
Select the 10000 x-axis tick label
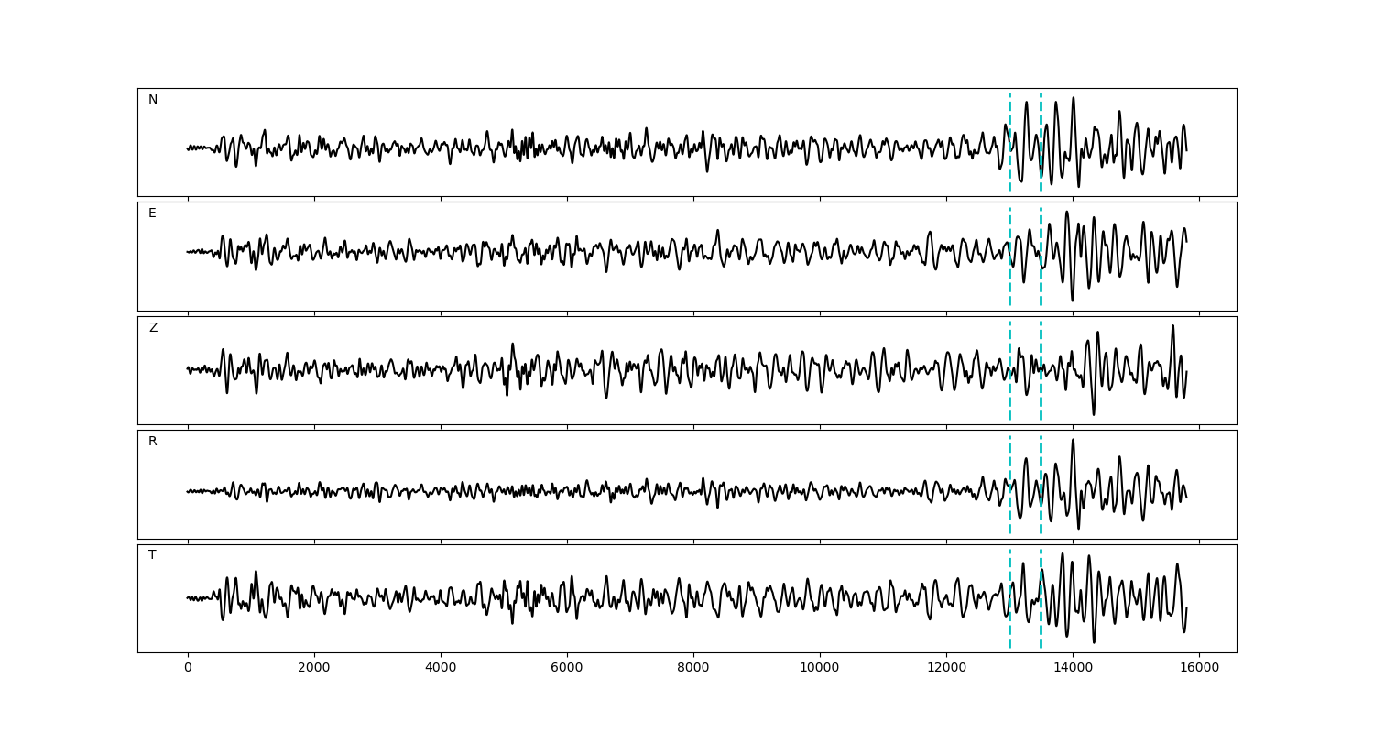(x=820, y=668)
